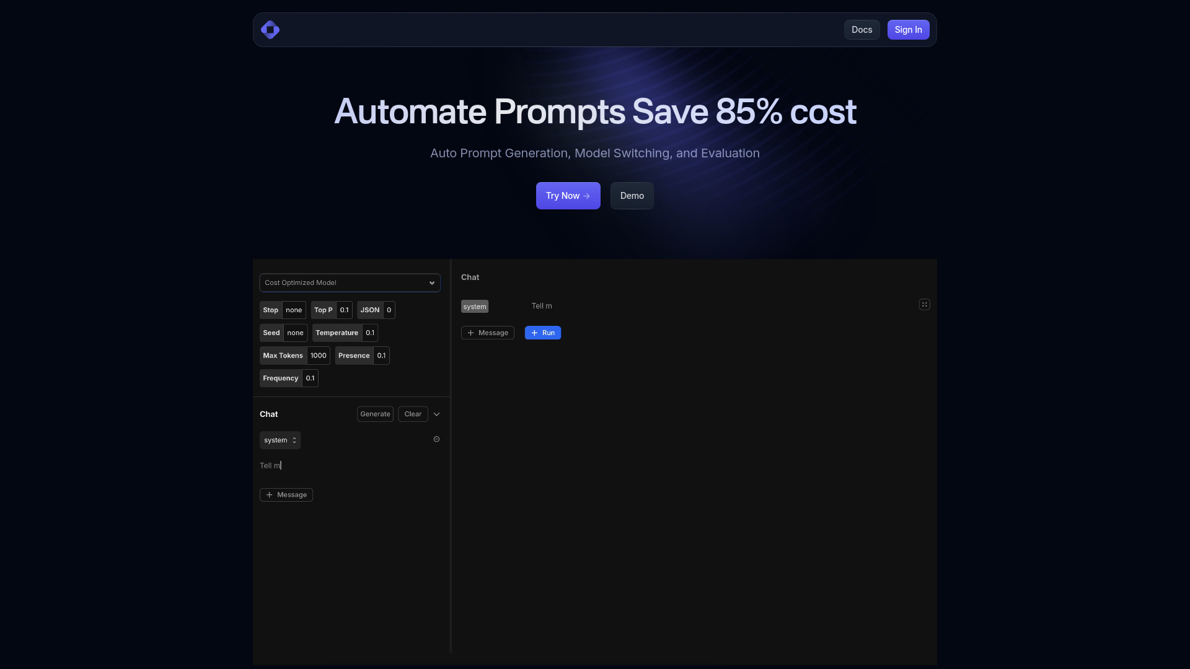Click the Generate button in Chat section
1190x669 pixels.
tap(375, 414)
